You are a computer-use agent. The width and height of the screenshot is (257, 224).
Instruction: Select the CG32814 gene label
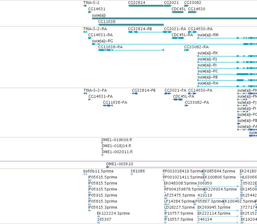tap(137, 3)
